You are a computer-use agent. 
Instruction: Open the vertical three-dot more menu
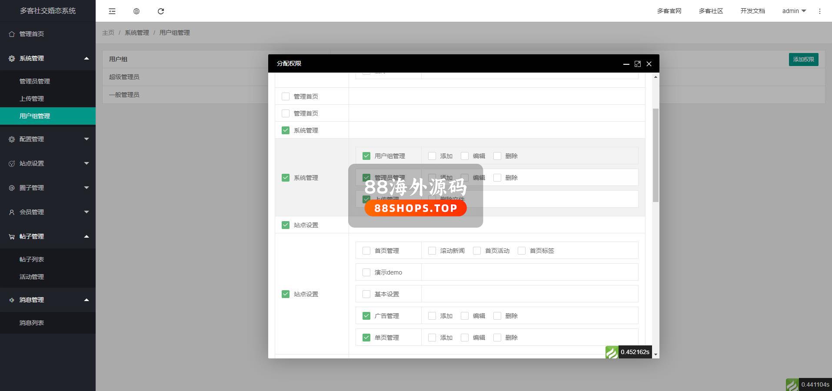coord(819,11)
